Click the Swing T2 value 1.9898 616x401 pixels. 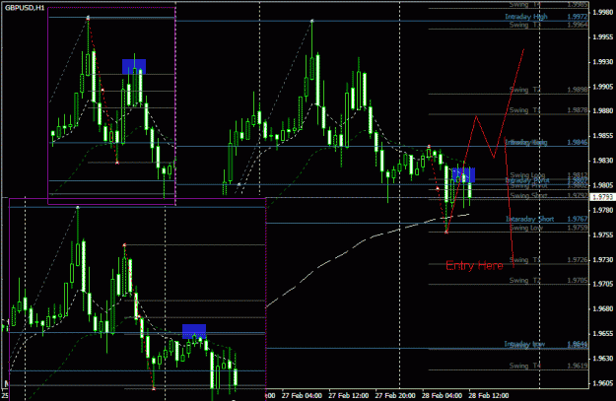click(x=578, y=90)
